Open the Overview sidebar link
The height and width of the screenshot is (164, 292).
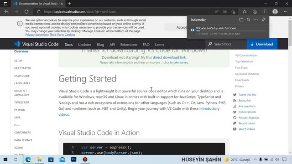(21, 51)
